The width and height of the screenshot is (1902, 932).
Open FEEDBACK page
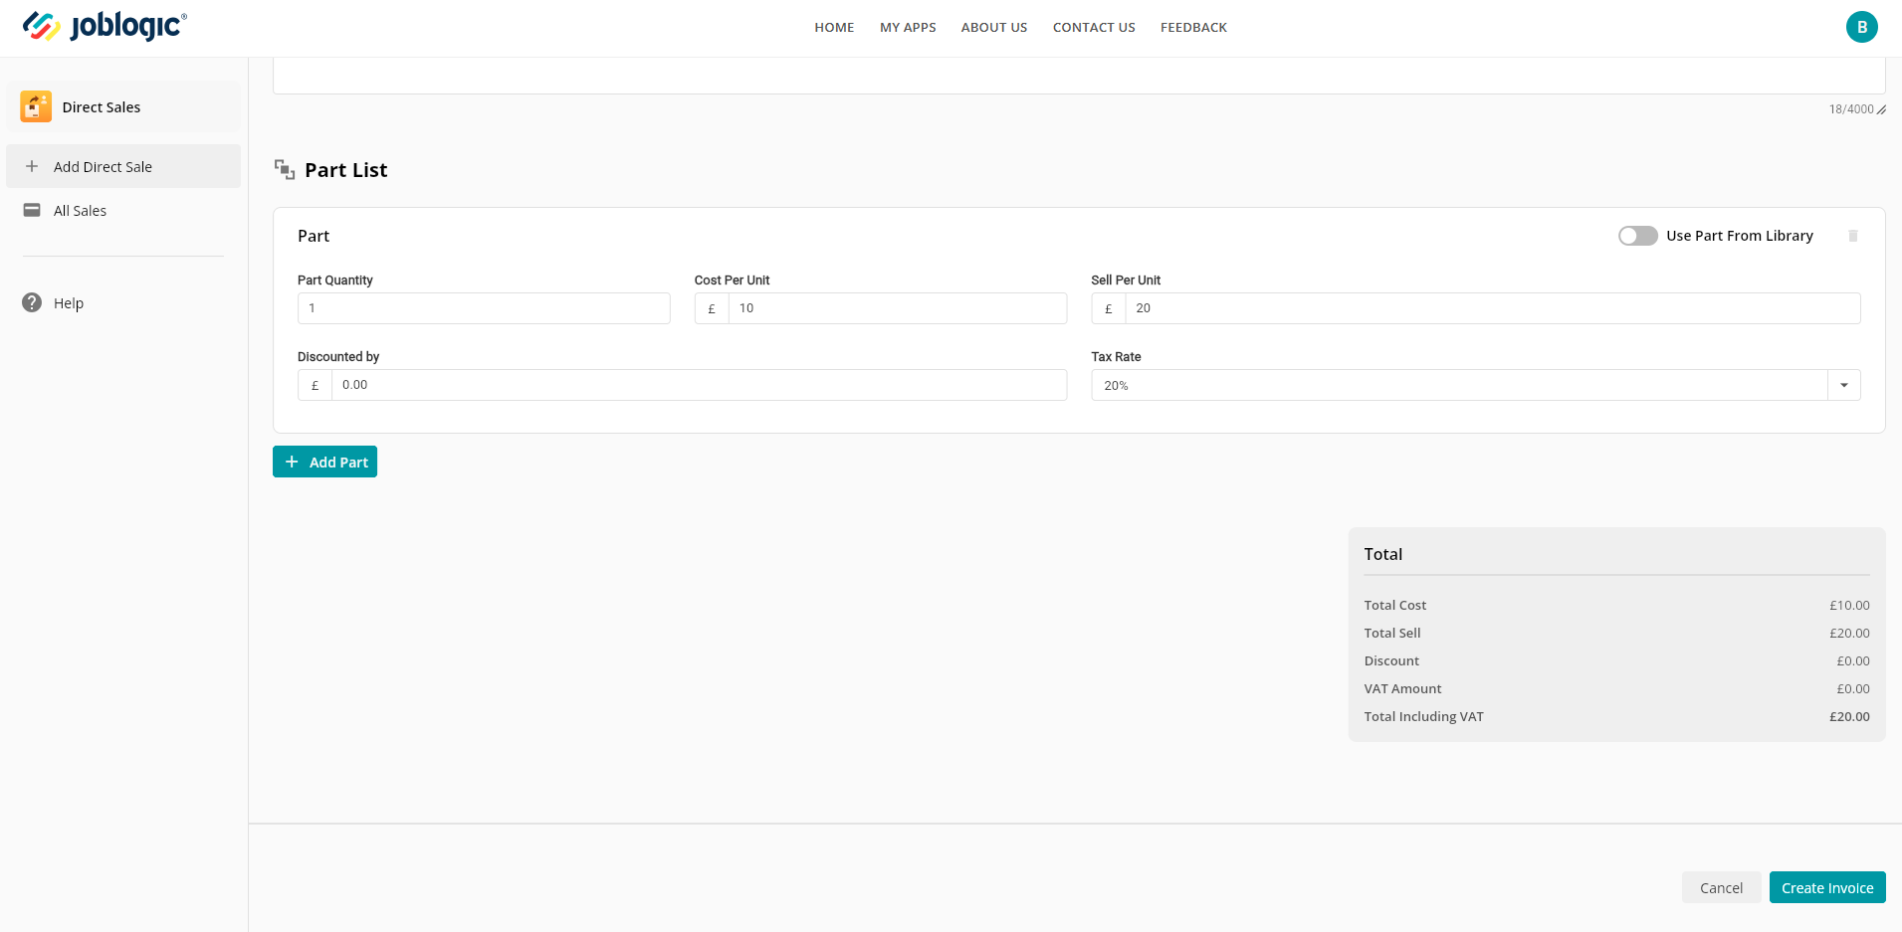(1193, 27)
